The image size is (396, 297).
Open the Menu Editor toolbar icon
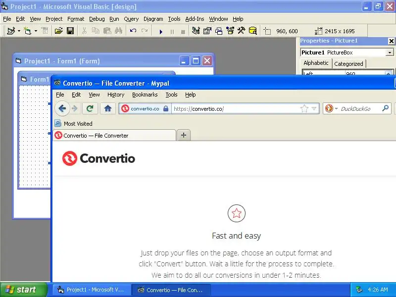pyautogui.click(x=45, y=31)
